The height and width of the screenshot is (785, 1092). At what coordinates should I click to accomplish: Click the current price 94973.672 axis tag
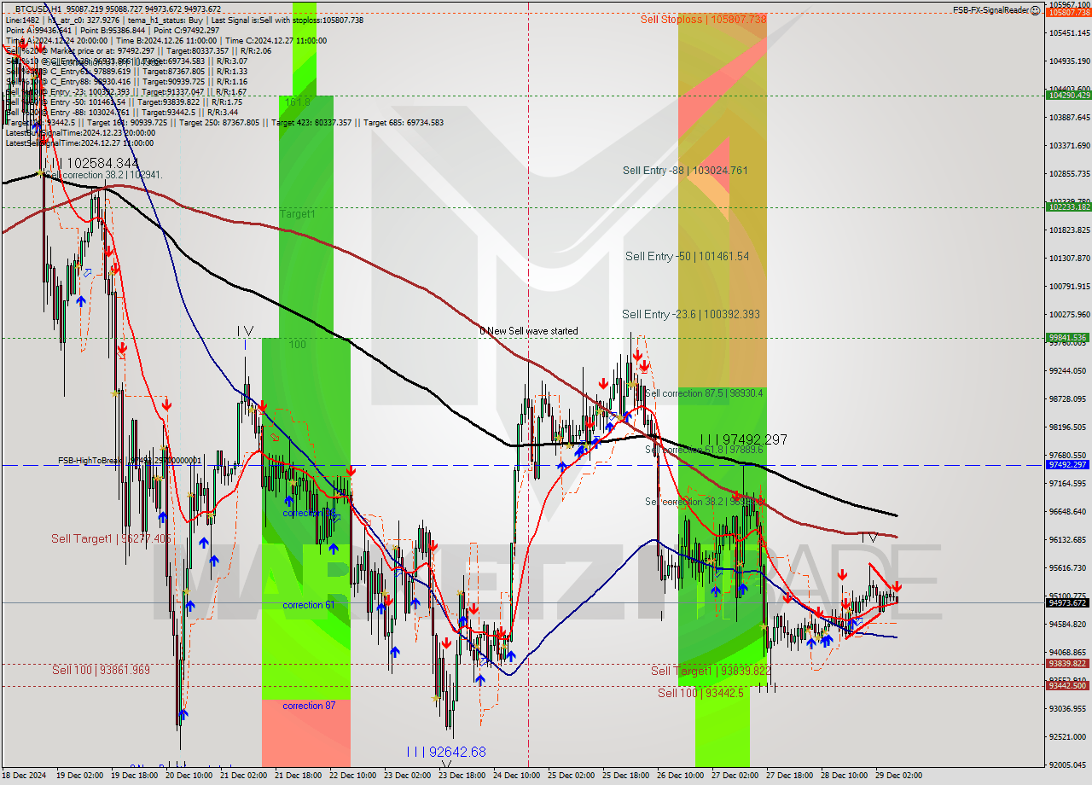(x=1068, y=602)
